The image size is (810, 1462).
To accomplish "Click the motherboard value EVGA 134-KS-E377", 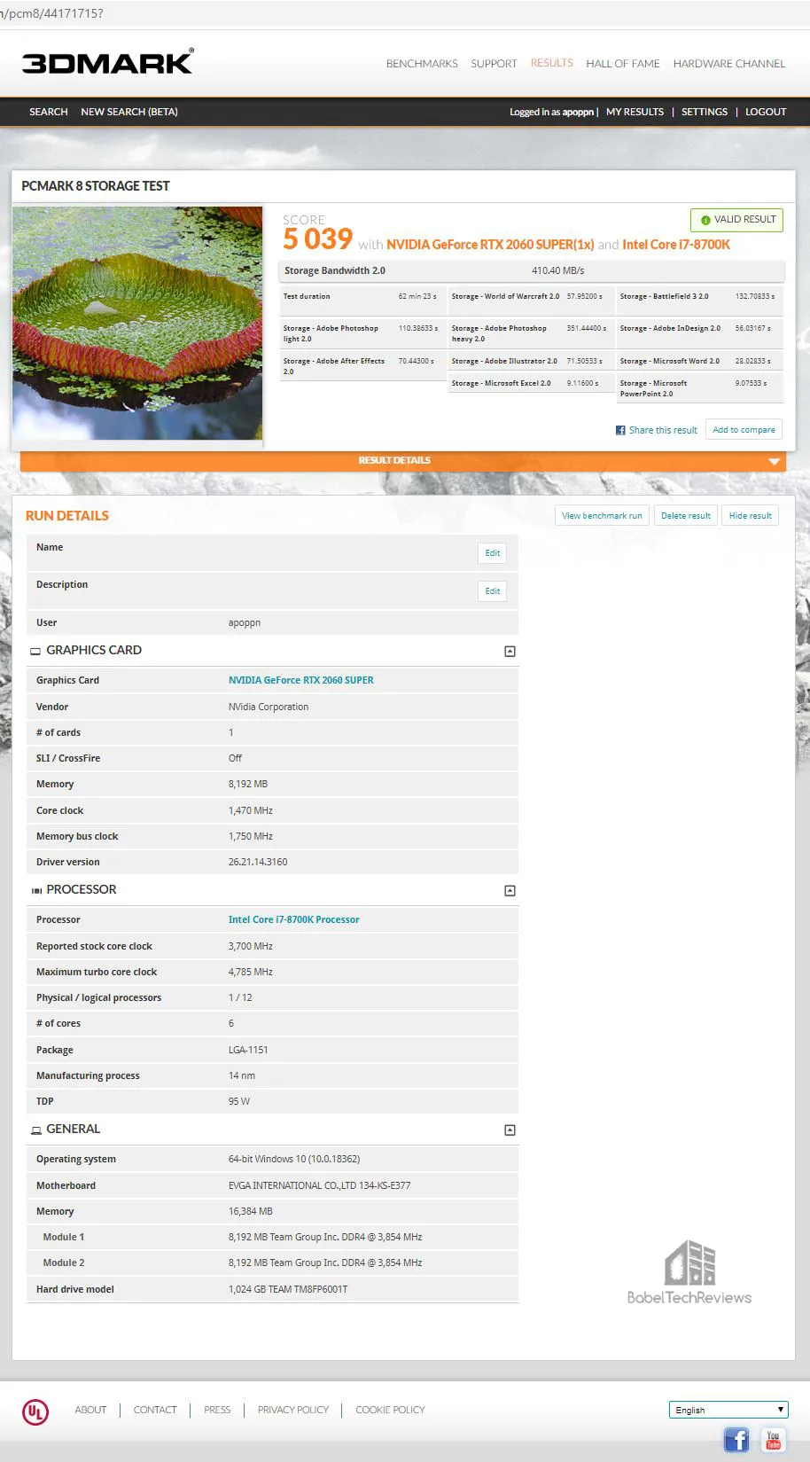I will click(x=320, y=1186).
